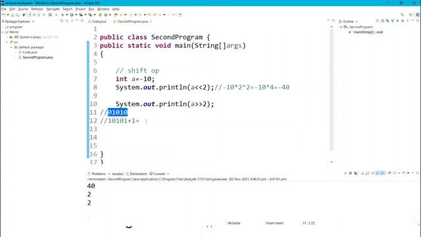Open the Debug button dropdown arrow
This screenshot has width=421, height=237.
(67, 14)
